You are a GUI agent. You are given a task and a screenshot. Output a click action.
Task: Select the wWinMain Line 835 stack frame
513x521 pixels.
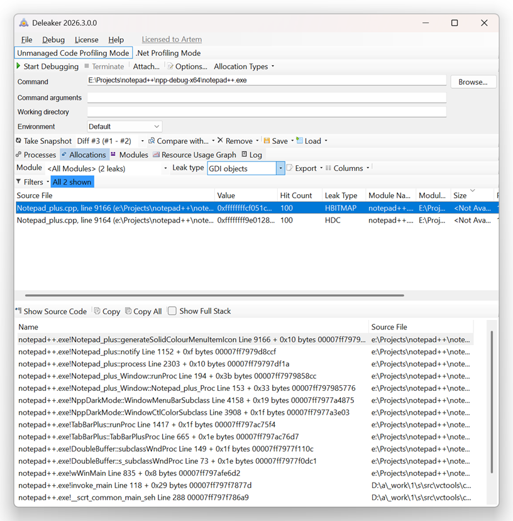point(245,473)
